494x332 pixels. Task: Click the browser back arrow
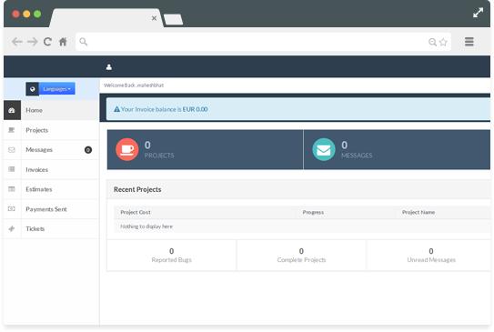pyautogui.click(x=17, y=42)
